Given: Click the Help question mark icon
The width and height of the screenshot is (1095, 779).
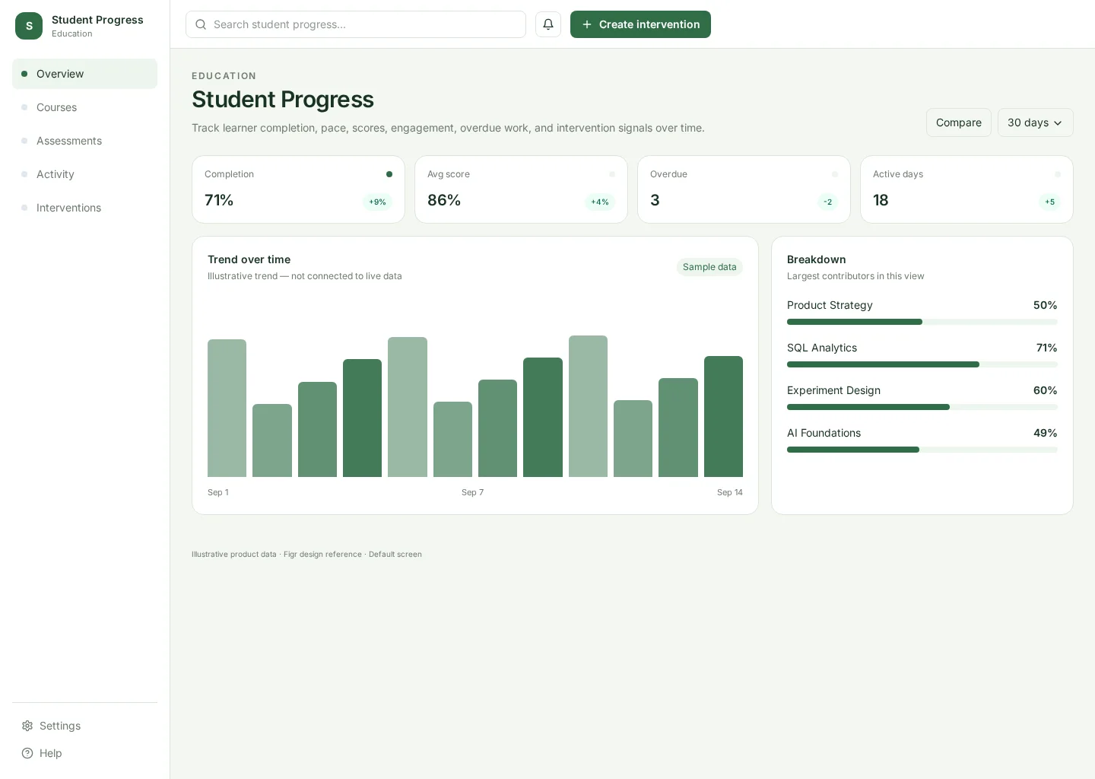Looking at the screenshot, I should [x=27, y=753].
